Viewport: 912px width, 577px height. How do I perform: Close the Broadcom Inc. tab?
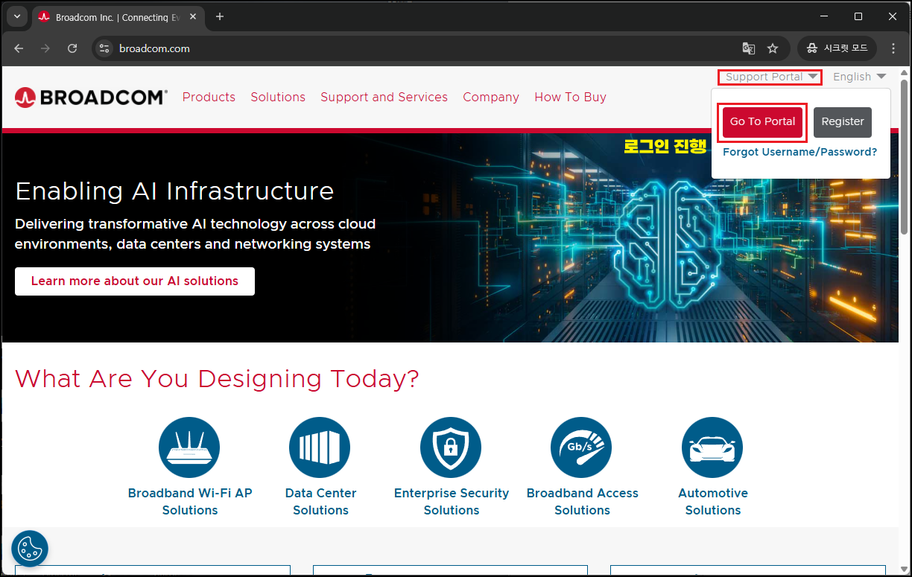192,17
